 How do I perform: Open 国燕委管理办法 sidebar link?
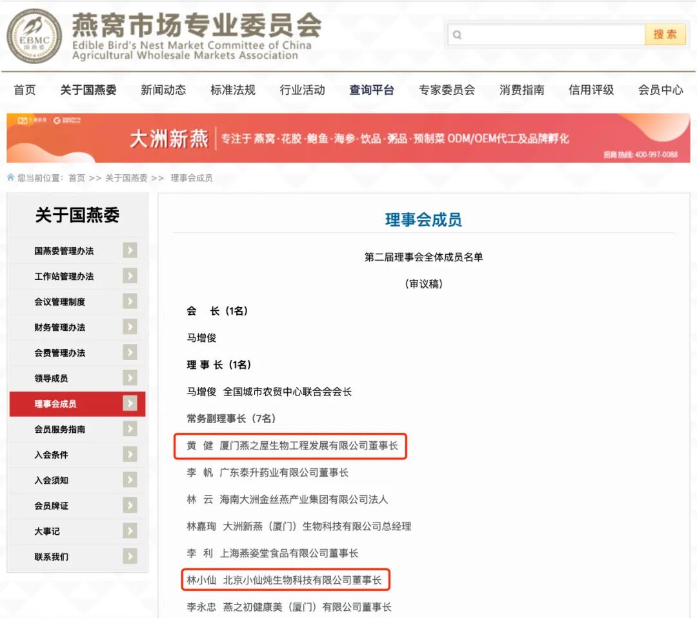point(64,250)
